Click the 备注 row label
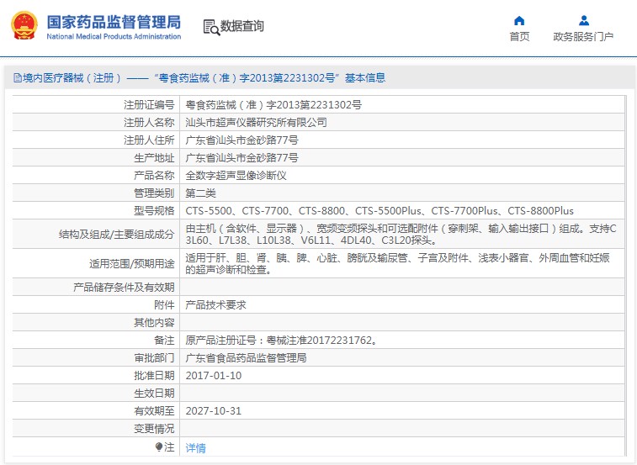Screen dimensions: 637x465 pyautogui.click(x=164, y=341)
